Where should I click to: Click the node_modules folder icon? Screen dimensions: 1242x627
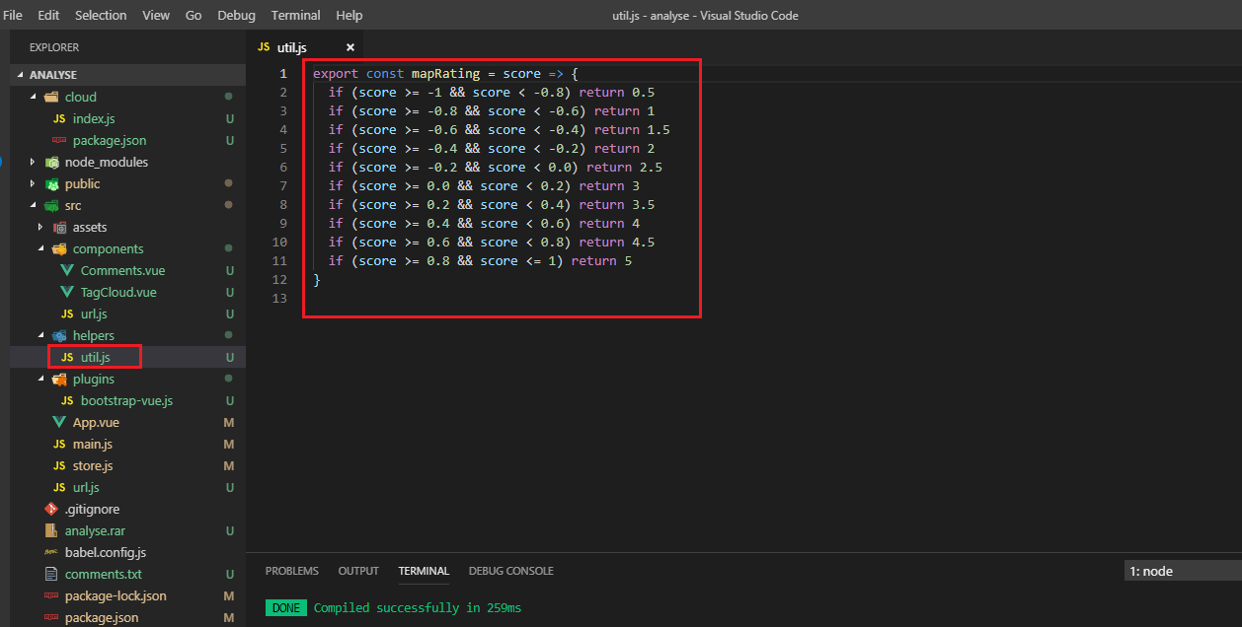tap(51, 162)
